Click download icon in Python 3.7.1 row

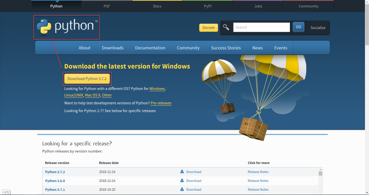click(182, 189)
